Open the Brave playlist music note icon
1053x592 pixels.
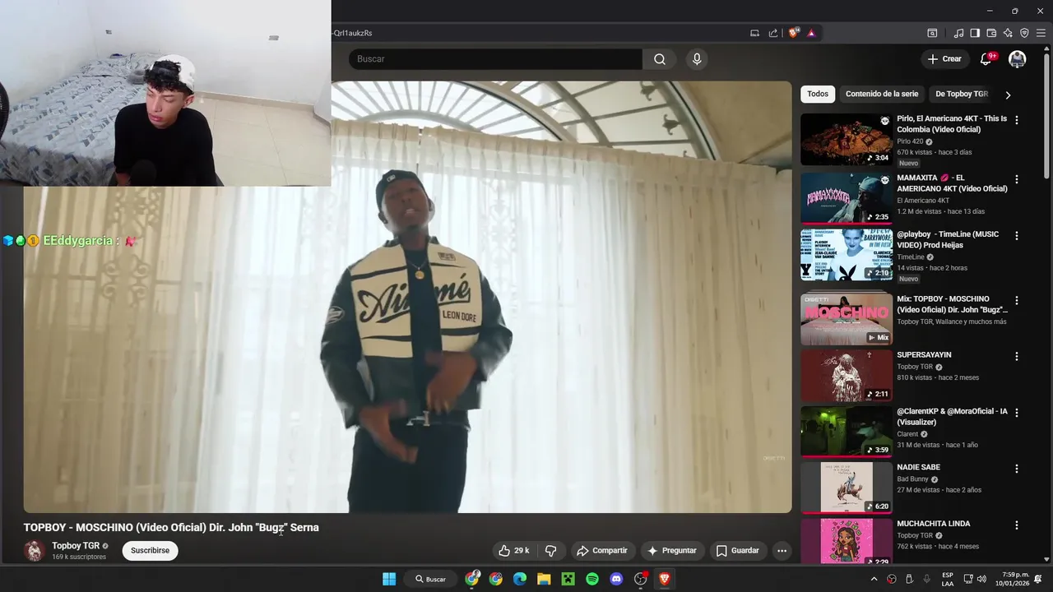(958, 33)
